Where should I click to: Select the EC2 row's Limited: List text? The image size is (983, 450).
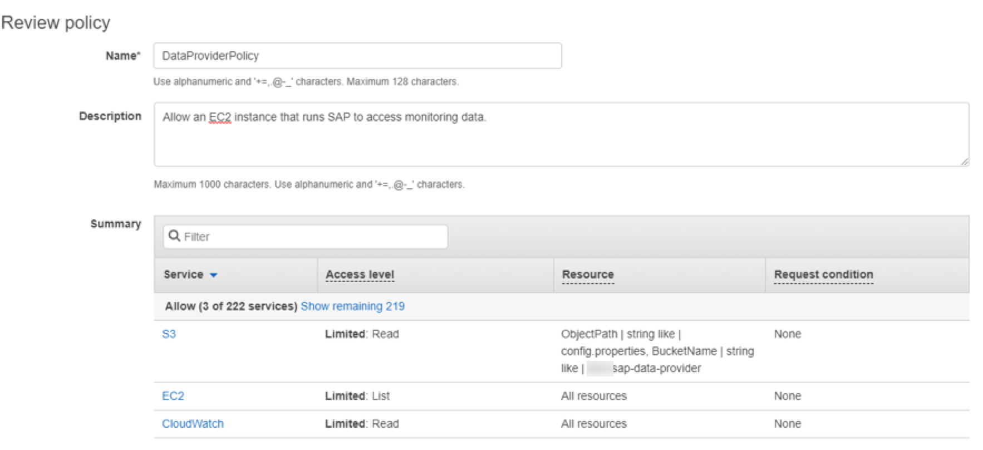coord(357,396)
